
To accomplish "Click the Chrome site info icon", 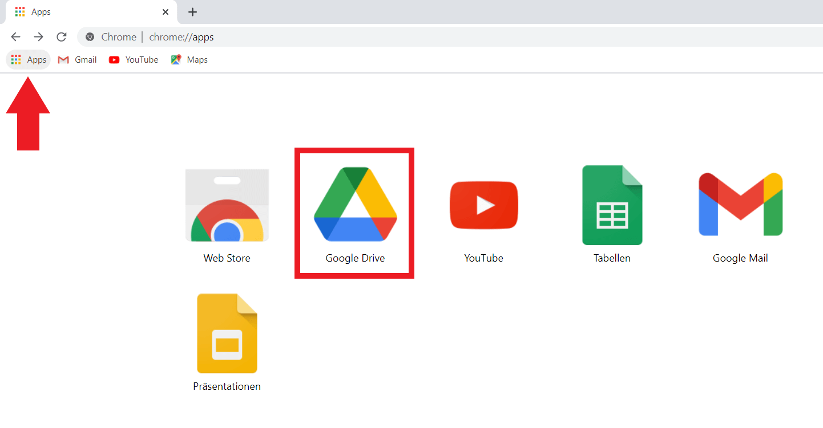I will tap(90, 37).
